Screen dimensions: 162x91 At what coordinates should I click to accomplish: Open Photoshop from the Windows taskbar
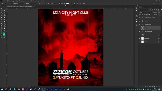click(44, 89)
